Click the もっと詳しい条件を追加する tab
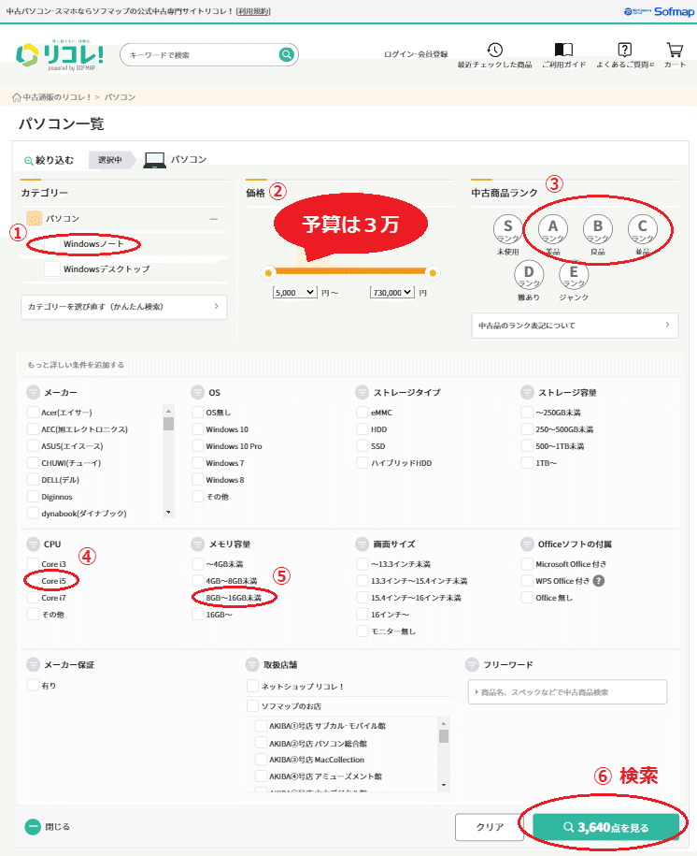 click(76, 365)
